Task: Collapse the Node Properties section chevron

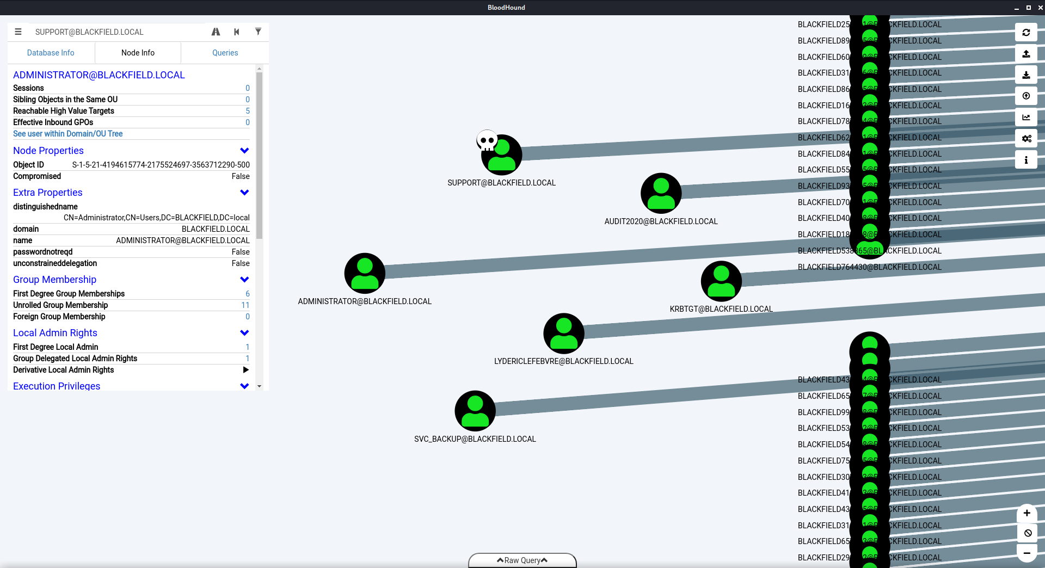Action: click(244, 151)
